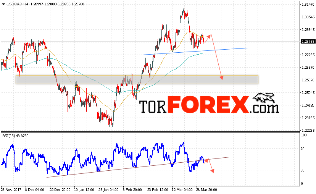Click price scale value 1.27795
316x194 pixels.
click(308, 55)
